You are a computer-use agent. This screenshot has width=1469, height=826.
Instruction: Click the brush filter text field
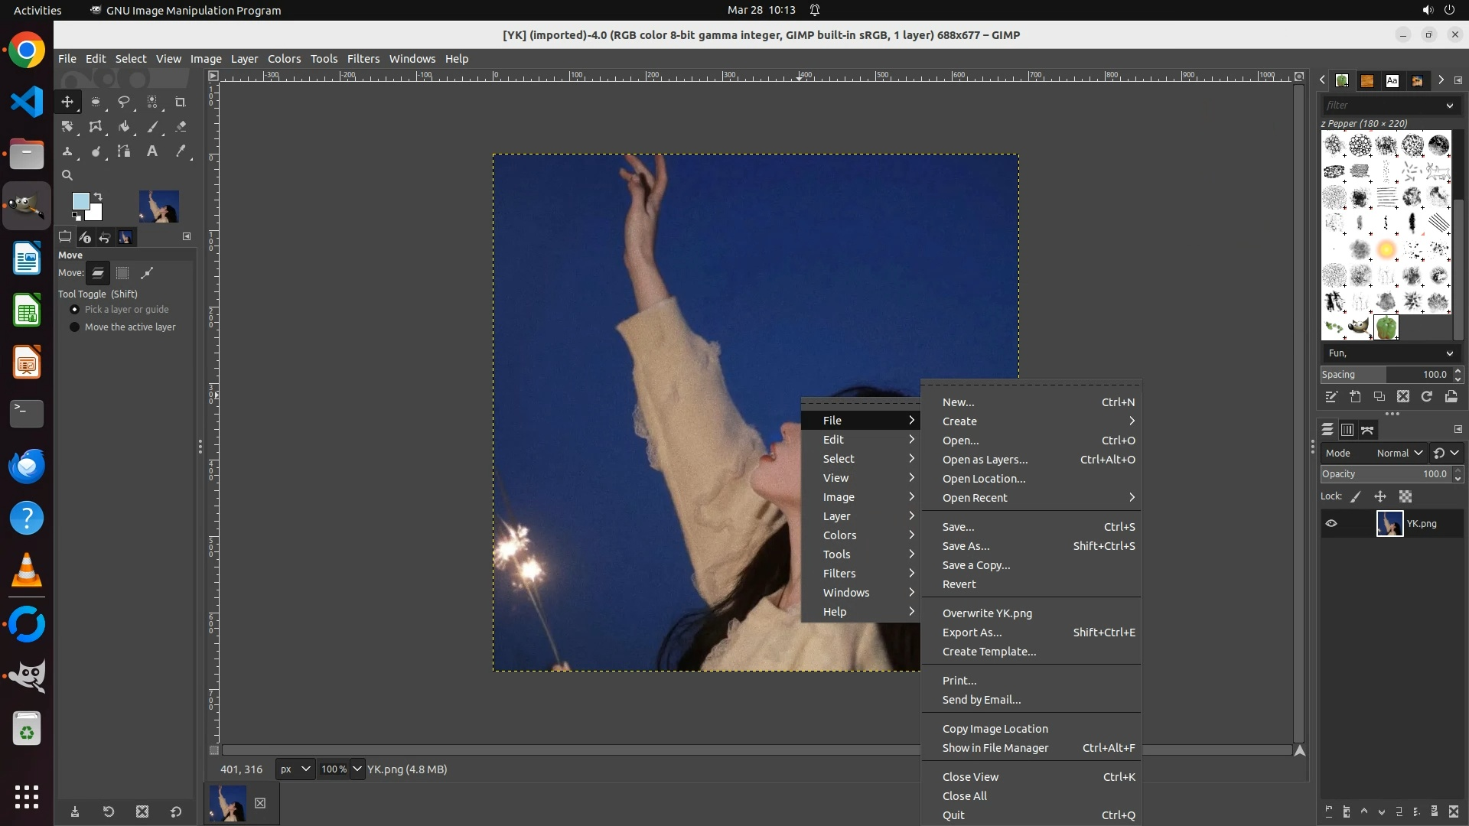pyautogui.click(x=1381, y=106)
